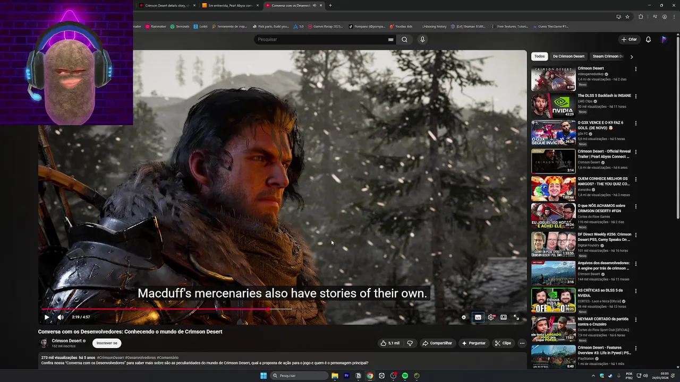
Task: Select the Todos filter chip
Action: [539, 56]
